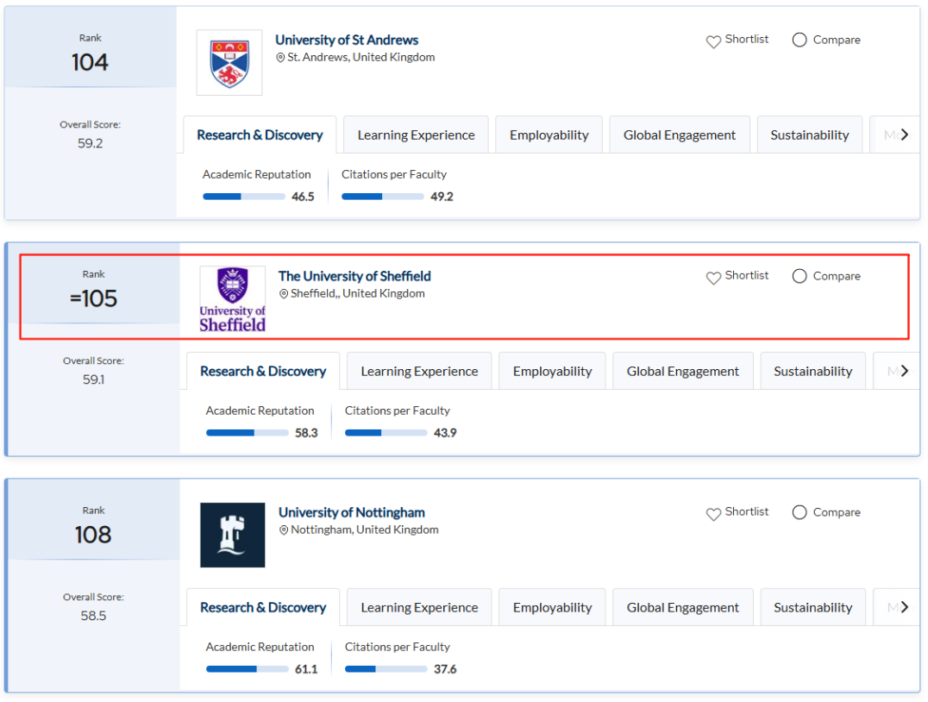Click Nottingham Citations per Faculty bar
Screen dimensions: 928x702
(386, 669)
